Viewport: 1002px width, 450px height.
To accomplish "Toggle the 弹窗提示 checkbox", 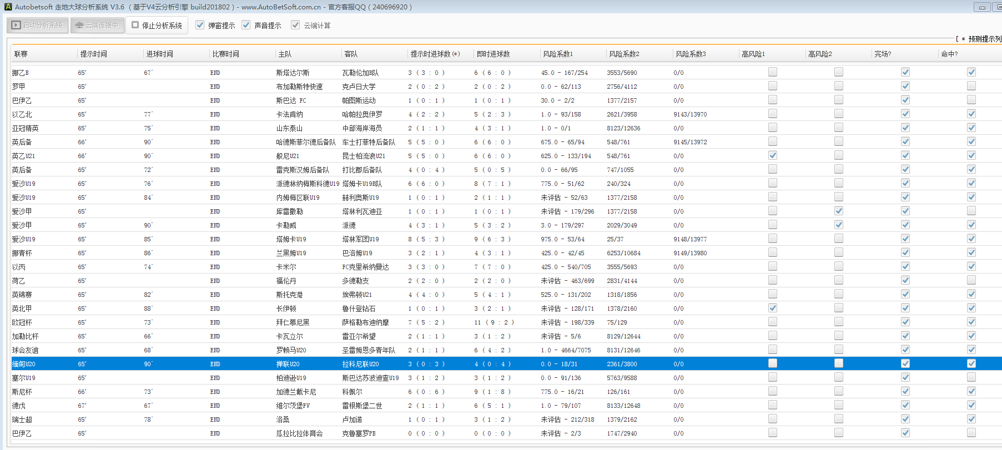I will click(200, 25).
